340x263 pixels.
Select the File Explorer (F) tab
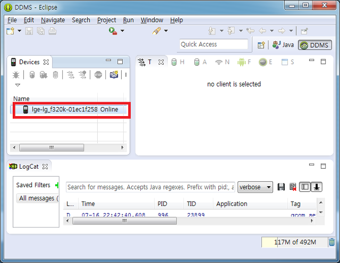pyautogui.click(x=244, y=62)
